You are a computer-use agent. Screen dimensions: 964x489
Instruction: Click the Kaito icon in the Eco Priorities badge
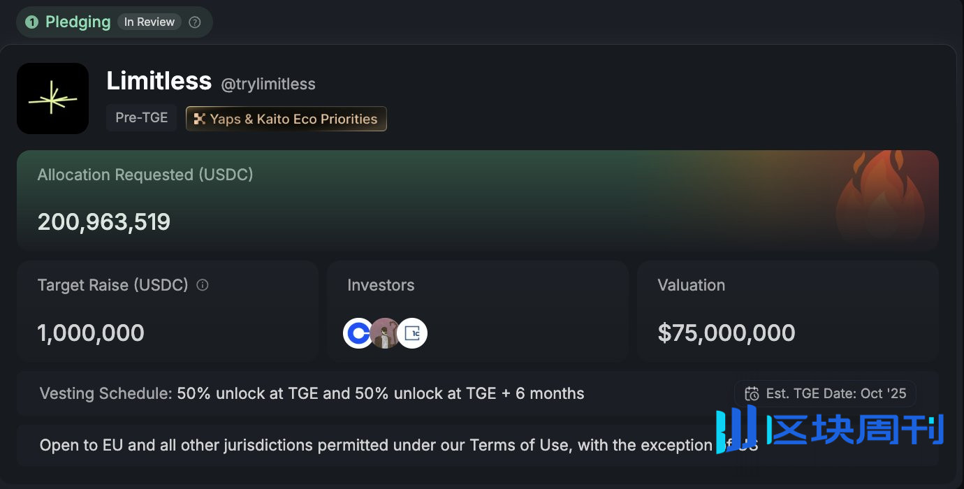click(199, 119)
